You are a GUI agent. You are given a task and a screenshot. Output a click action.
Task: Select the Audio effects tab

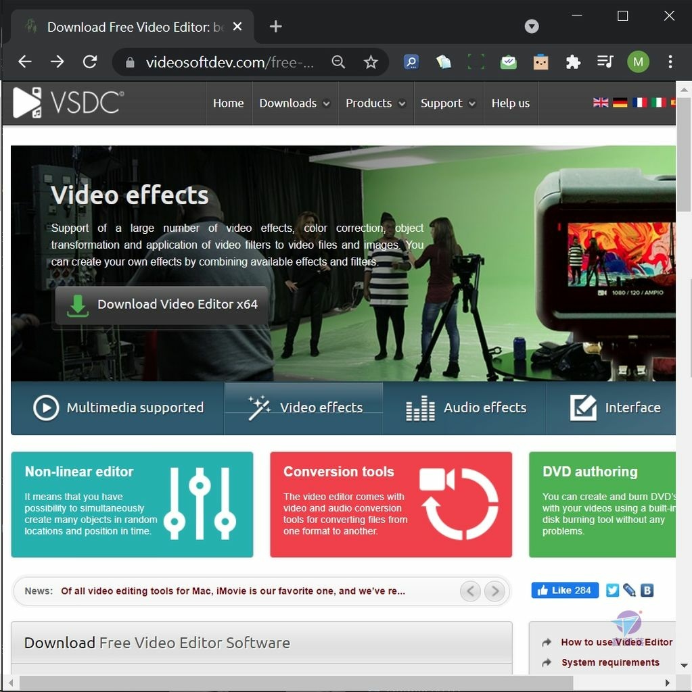pyautogui.click(x=465, y=407)
